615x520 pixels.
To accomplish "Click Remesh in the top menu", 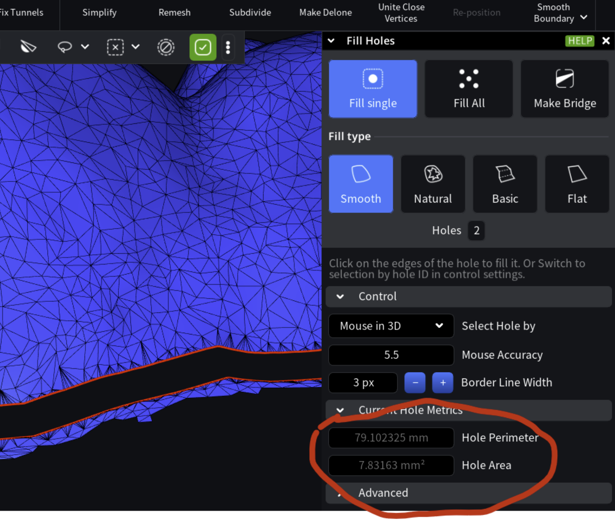I will tap(174, 13).
